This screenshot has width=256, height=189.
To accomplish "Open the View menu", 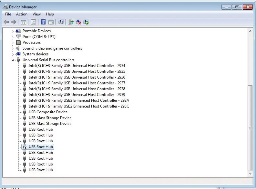I will (x=36, y=14).
